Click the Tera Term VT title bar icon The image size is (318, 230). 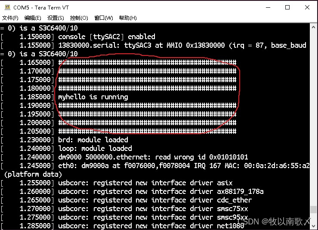(x=7, y=7)
